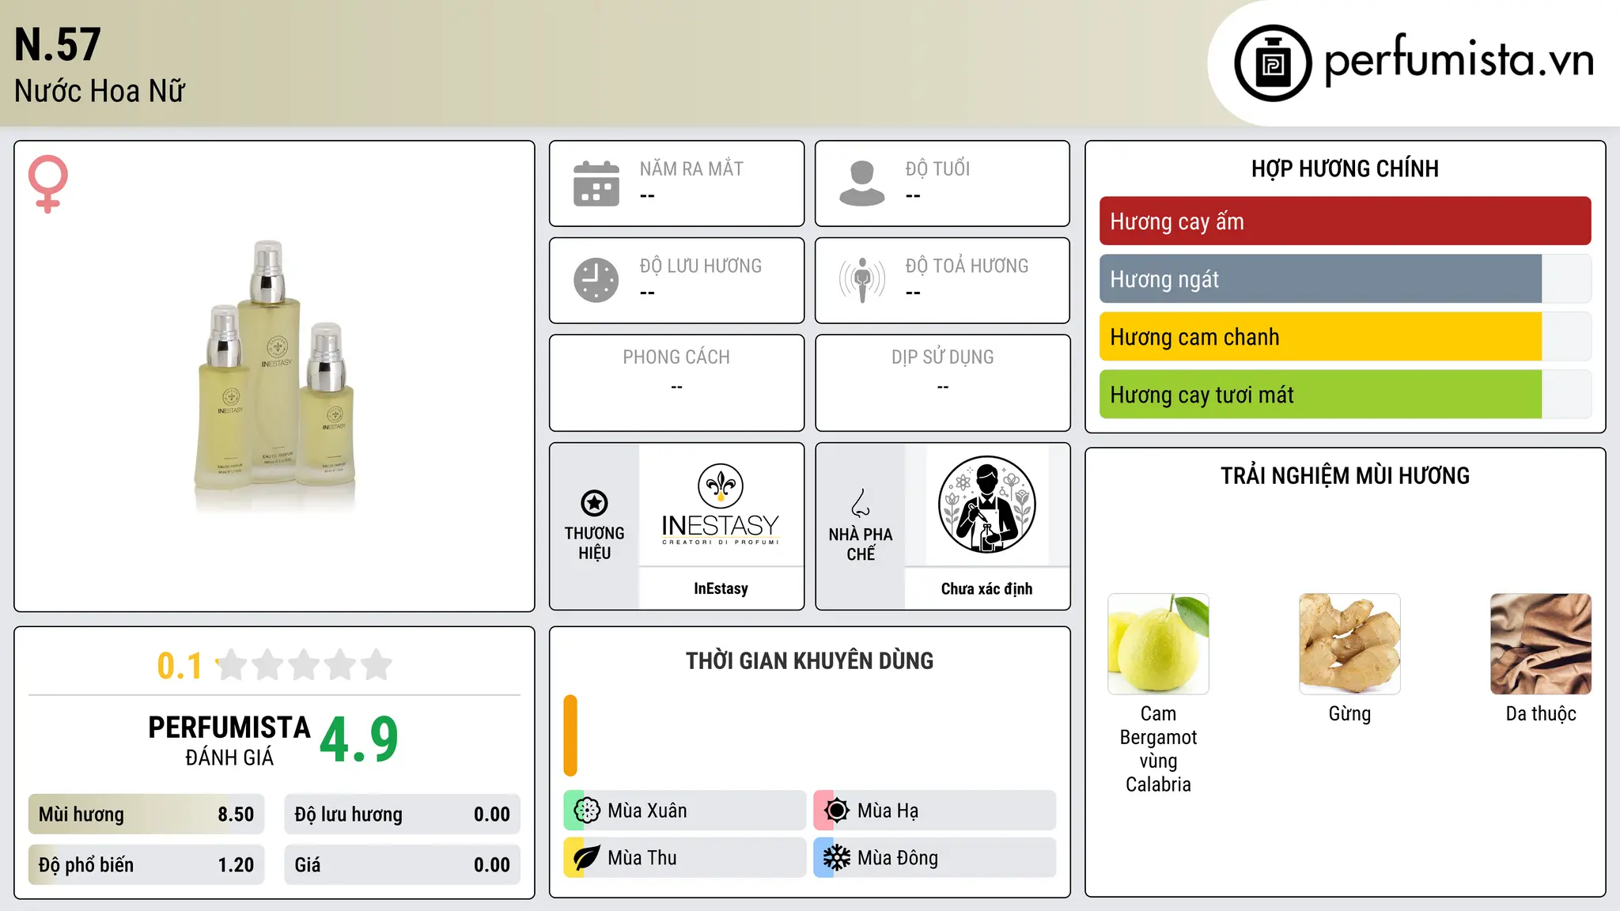Screen dimensions: 1620x911
Task: Click the pink female gender symbol icon
Action: coord(47,183)
